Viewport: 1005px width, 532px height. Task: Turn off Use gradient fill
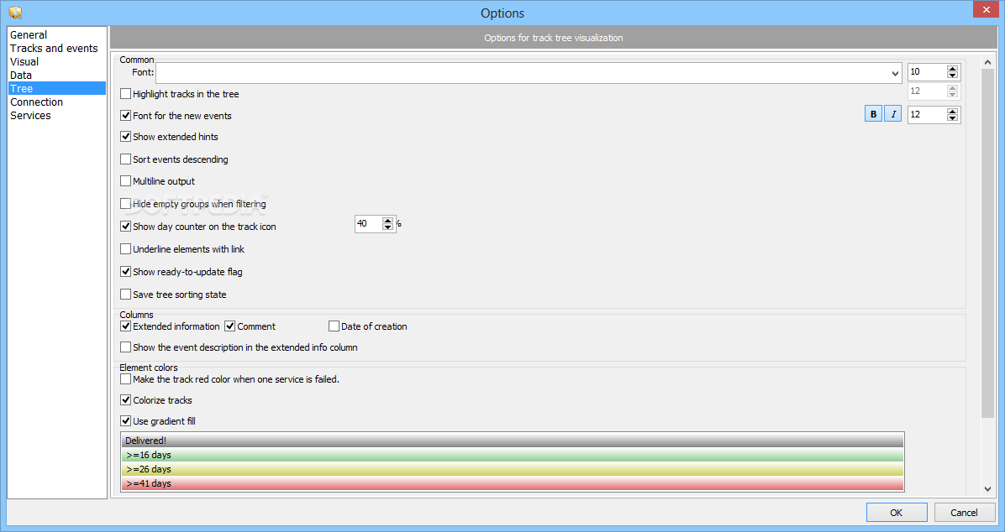(x=126, y=420)
